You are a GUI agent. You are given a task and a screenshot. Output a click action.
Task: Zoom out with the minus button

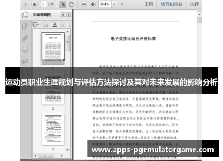pos(84,4)
